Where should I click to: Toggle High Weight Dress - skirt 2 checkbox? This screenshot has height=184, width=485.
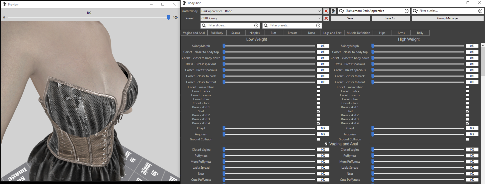467,115
